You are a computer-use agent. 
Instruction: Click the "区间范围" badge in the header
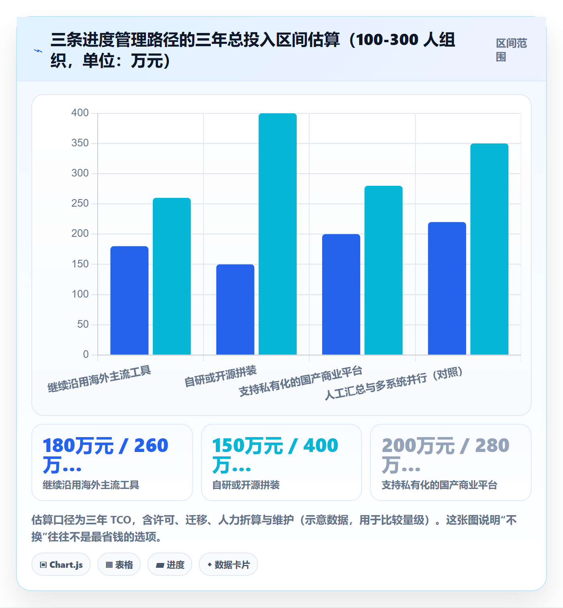click(512, 50)
